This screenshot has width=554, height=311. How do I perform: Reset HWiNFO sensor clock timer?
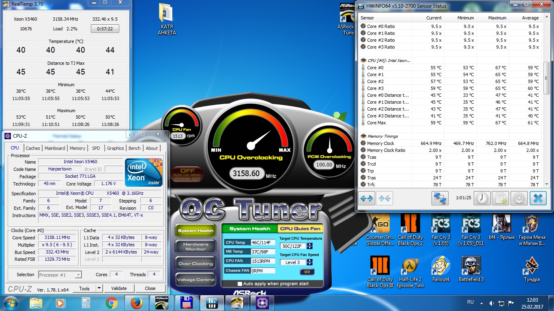click(482, 198)
